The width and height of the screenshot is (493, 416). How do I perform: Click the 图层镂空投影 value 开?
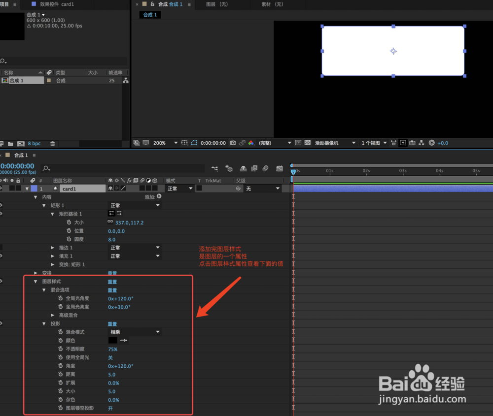coord(110,408)
